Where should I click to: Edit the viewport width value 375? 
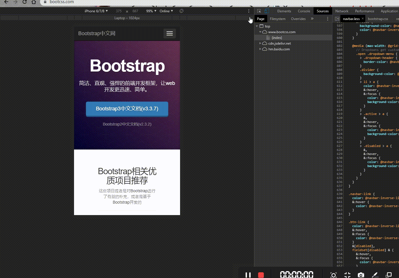(x=119, y=11)
